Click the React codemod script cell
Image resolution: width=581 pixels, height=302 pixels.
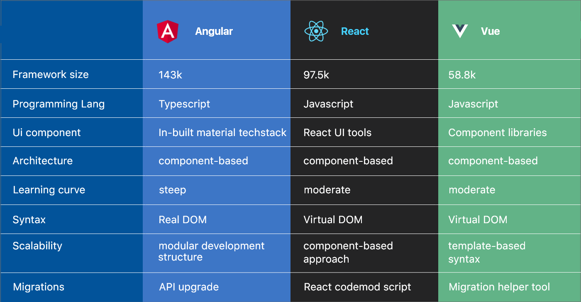357,287
